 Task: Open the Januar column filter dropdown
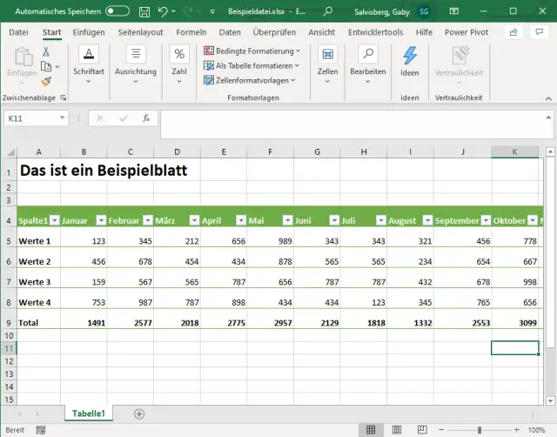[101, 221]
